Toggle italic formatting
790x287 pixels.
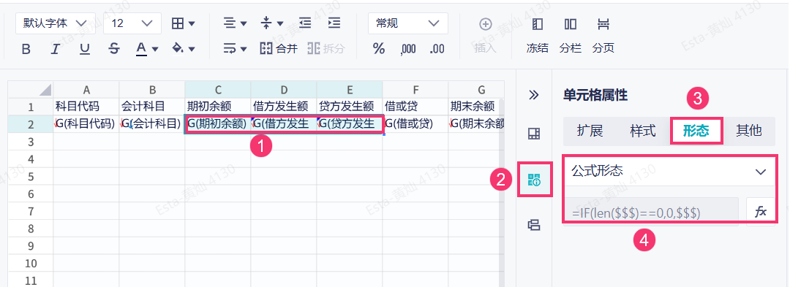(56, 49)
